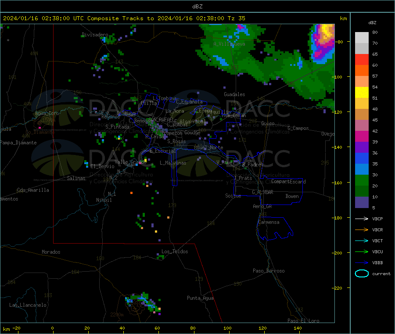Image resolution: width=395 pixels, height=334 pixels.
Task: Click the S_Rosas location label
Action: click(x=176, y=141)
